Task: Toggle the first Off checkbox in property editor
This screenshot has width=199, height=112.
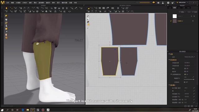Action: 185,68
